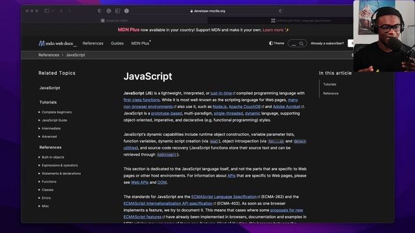415x233 pixels.
Task: Switch to the ECMAScript Language Specification tab
Action: tap(301, 20)
